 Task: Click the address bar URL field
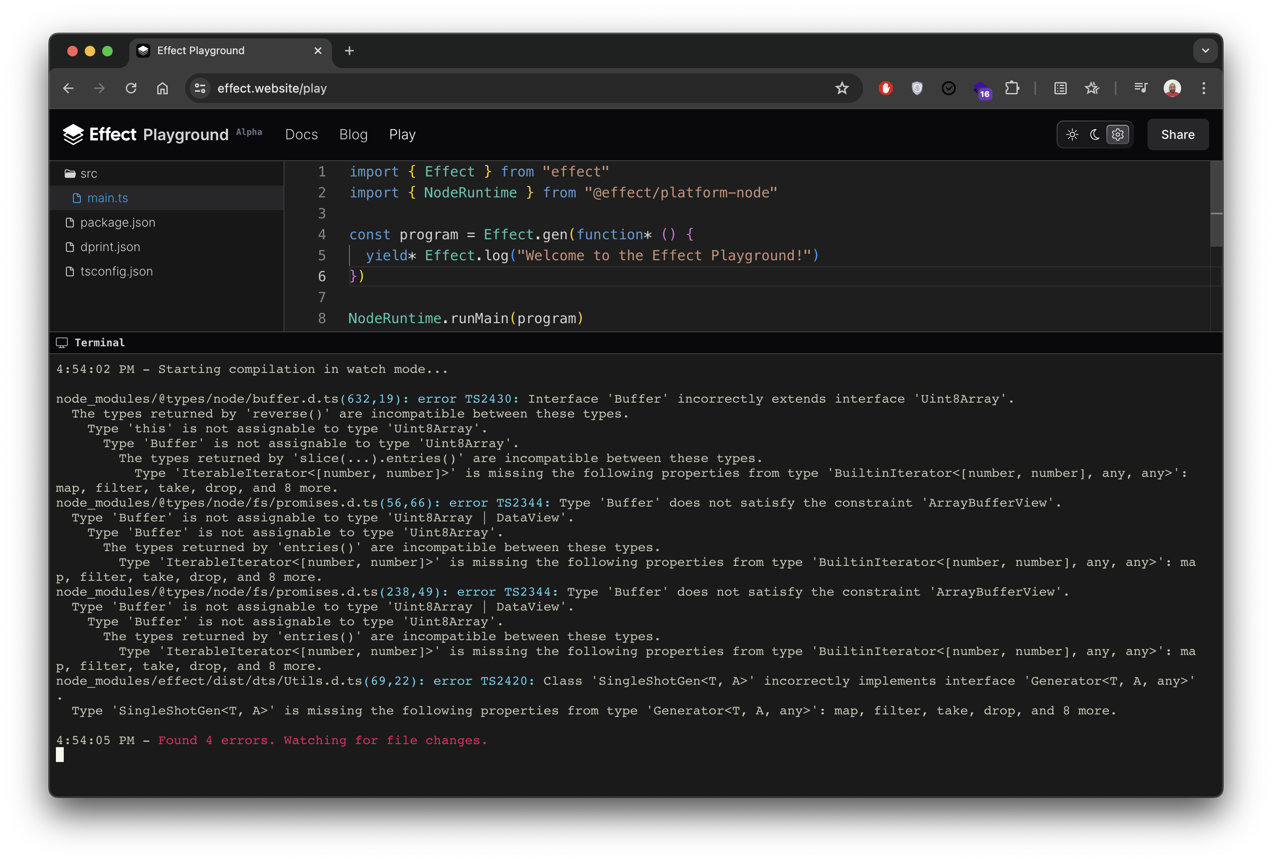point(272,88)
